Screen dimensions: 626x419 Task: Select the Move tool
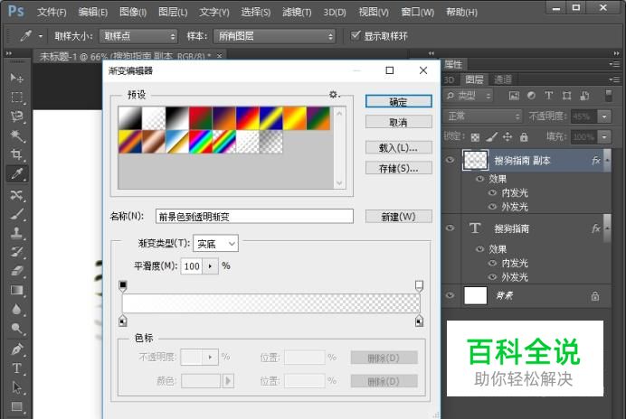click(16, 78)
